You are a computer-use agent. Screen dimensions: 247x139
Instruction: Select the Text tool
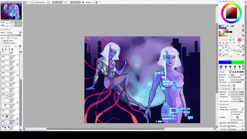(233, 40)
